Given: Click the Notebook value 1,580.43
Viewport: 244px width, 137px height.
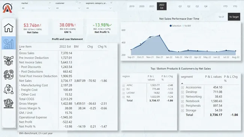Looking at the screenshot, I should tap(217, 101).
